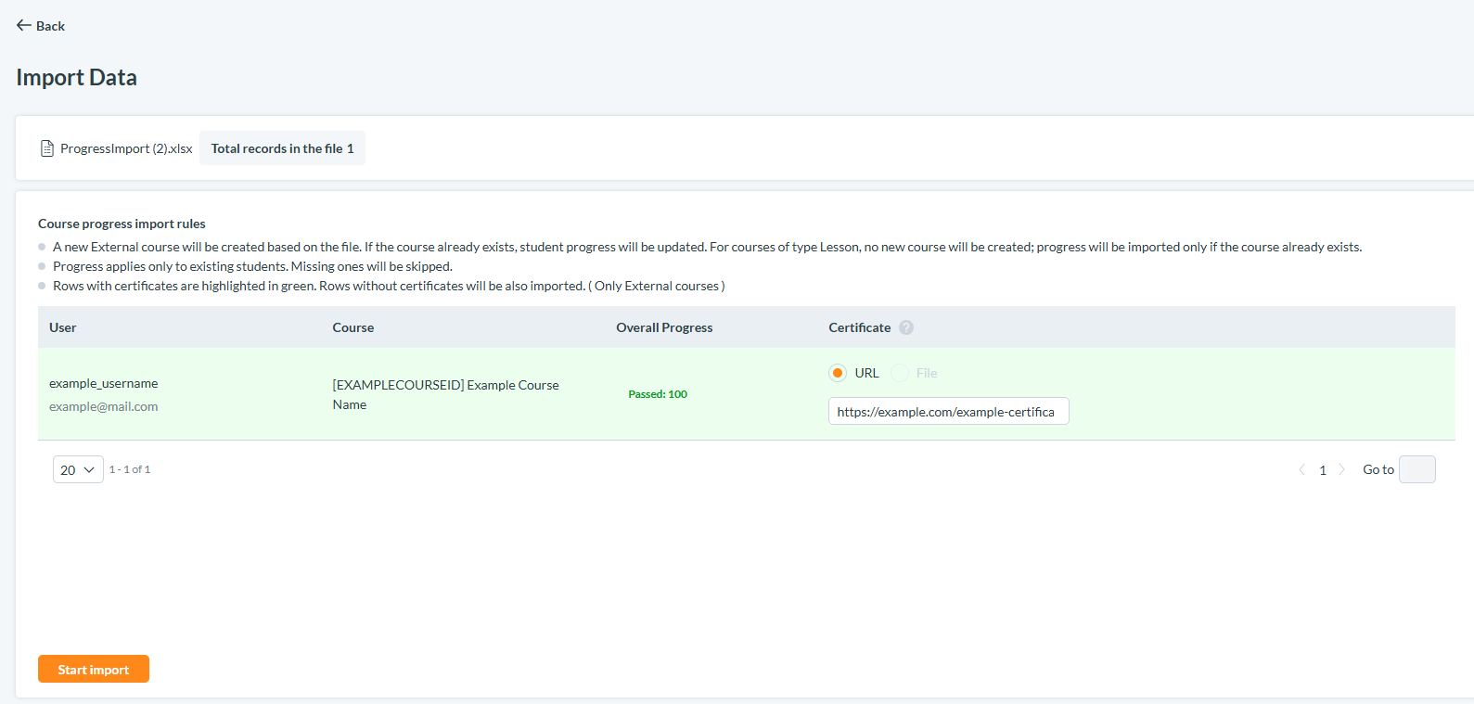1474x704 pixels.
Task: Go to next page chevron
Action: pos(1341,469)
